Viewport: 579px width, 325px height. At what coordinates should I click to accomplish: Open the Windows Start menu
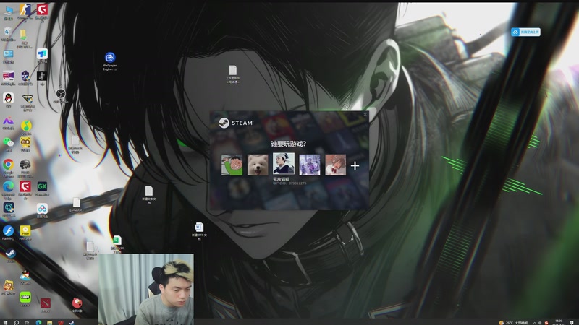[x=5, y=322]
